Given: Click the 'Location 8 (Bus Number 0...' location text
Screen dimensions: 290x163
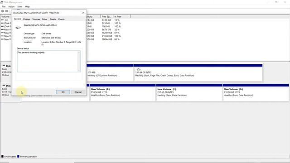Looking at the screenshot, I should click(x=61, y=43).
